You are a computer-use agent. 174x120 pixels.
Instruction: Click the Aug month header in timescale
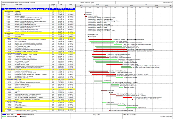tap(81, 7)
